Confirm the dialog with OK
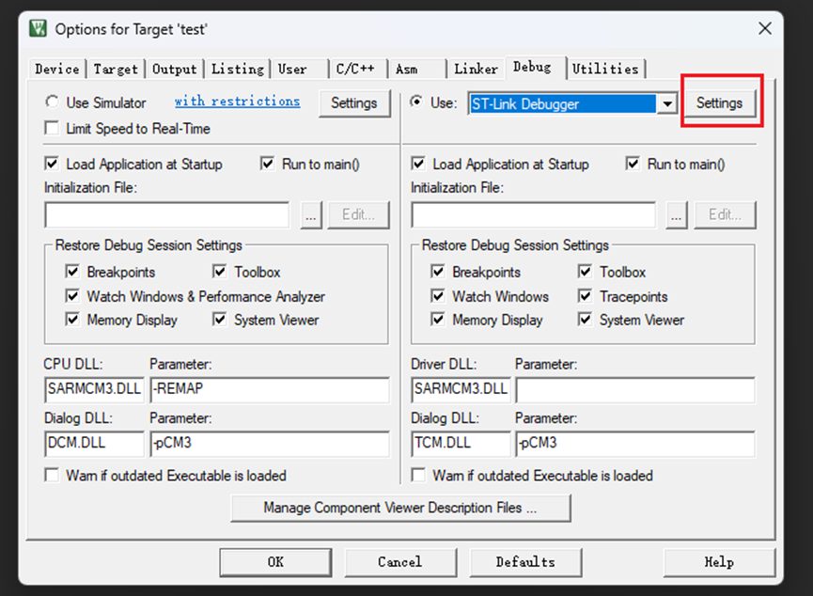This screenshot has height=596, width=813. tap(275, 562)
